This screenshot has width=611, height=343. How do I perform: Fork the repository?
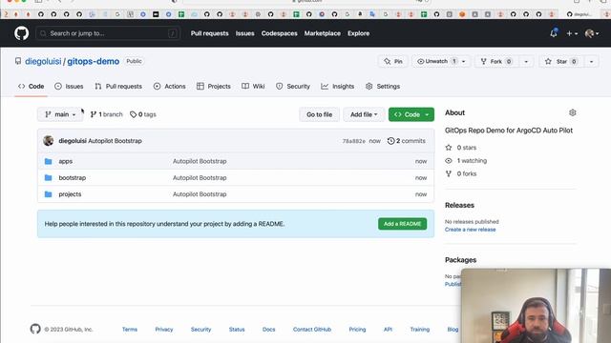pyautogui.click(x=496, y=61)
